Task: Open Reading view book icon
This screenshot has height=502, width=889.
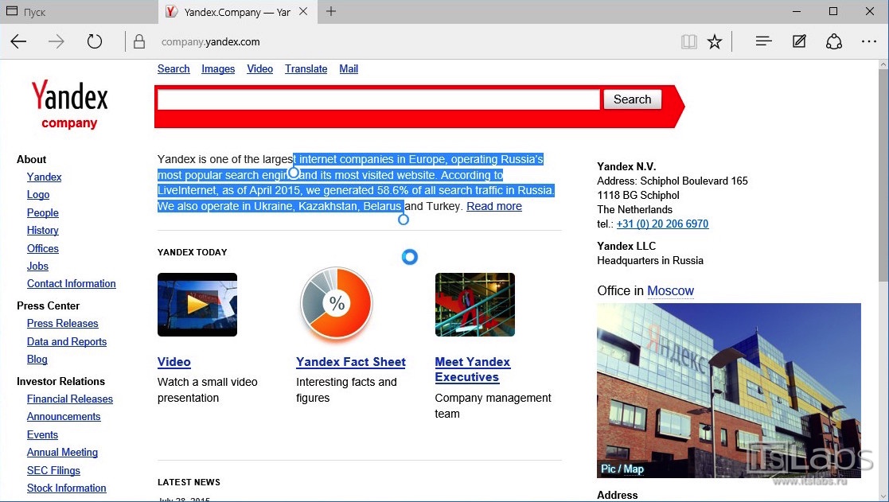Action: pos(689,41)
